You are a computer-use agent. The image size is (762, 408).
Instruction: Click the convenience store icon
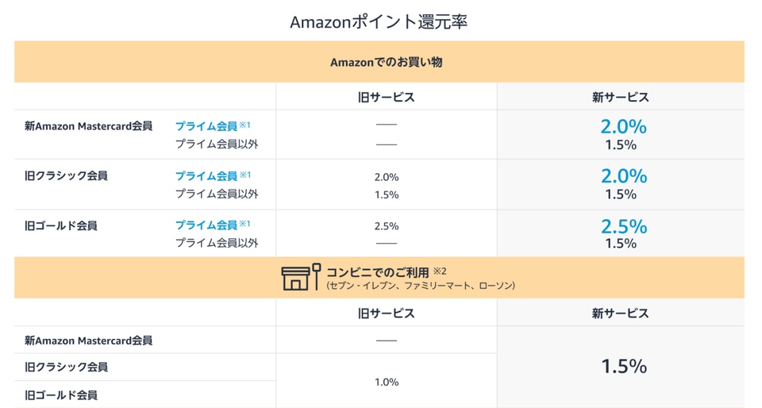pyautogui.click(x=302, y=277)
